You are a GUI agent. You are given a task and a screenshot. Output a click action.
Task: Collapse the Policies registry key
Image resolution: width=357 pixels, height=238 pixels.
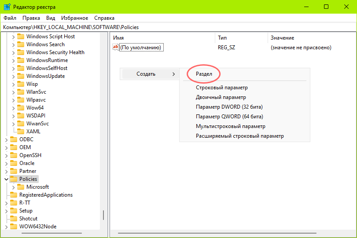click(6, 179)
